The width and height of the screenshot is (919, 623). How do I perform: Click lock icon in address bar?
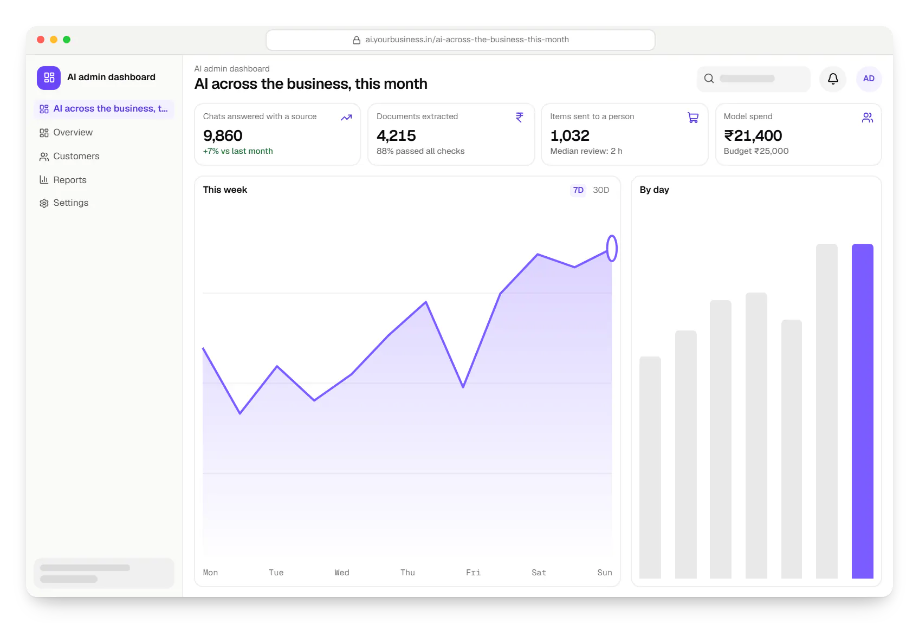click(357, 40)
